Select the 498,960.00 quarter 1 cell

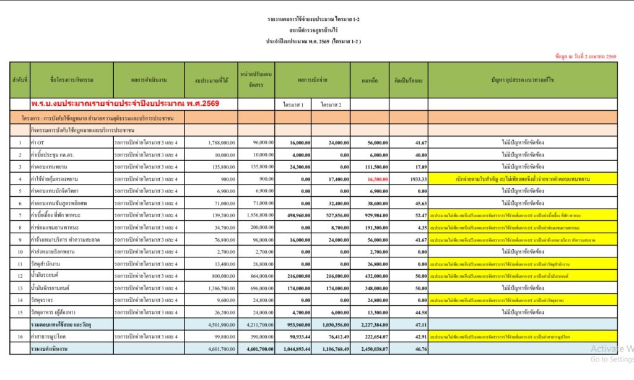(x=293, y=215)
